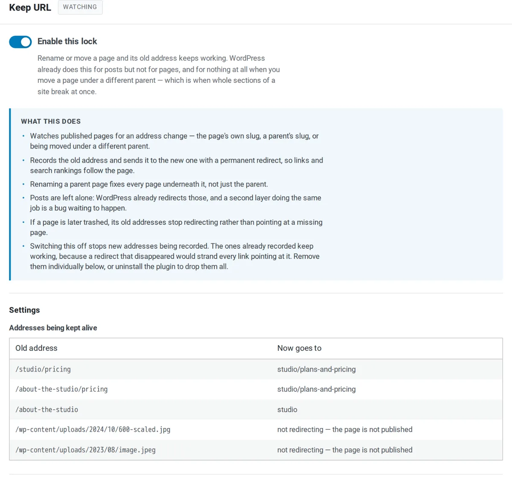
Task: Click the 'Switching this off' bullet text
Action: [175, 256]
